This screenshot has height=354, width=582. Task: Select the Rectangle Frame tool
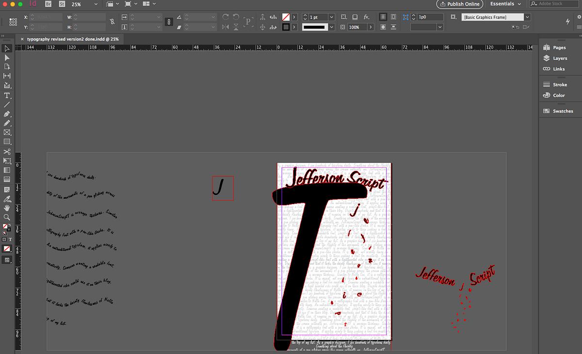[x=7, y=132]
